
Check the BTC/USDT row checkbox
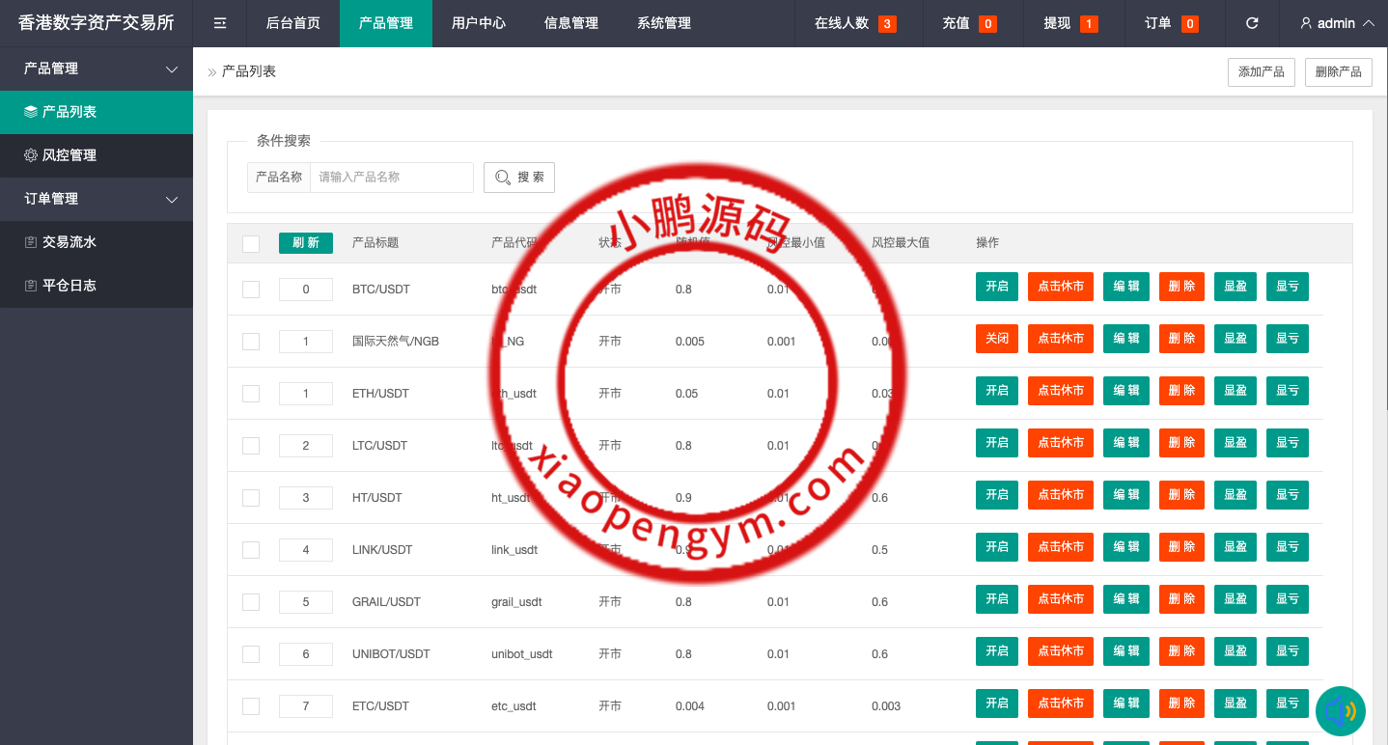point(251,290)
